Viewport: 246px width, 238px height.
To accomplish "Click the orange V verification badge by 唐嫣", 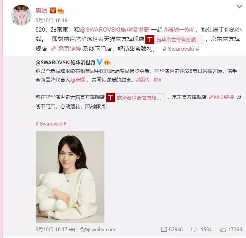I will (x=53, y=11).
